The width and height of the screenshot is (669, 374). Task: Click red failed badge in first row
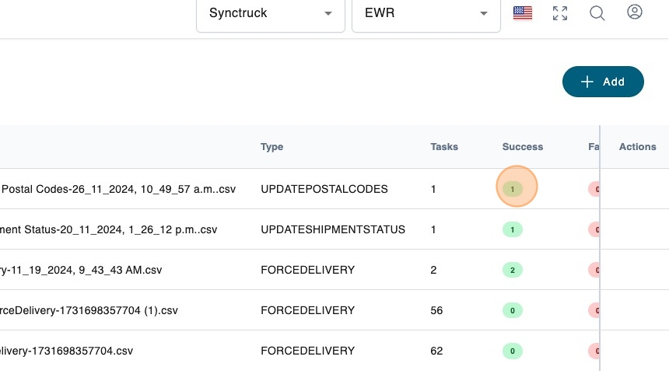(x=594, y=189)
